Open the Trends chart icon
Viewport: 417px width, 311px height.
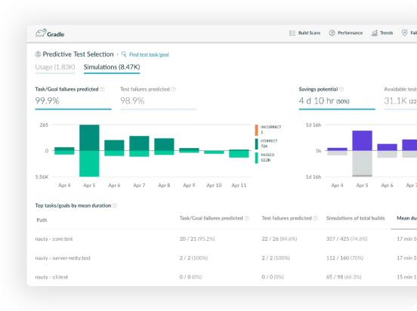pos(375,33)
